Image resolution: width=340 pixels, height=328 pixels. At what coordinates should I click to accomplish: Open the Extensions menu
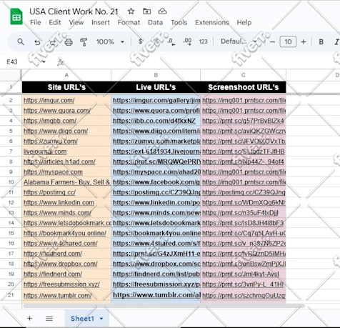(212, 22)
